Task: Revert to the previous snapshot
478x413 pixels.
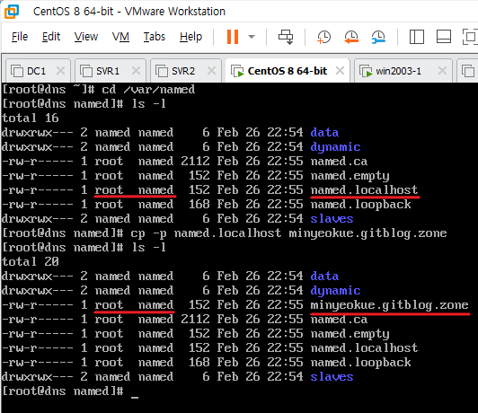Action: point(351,37)
